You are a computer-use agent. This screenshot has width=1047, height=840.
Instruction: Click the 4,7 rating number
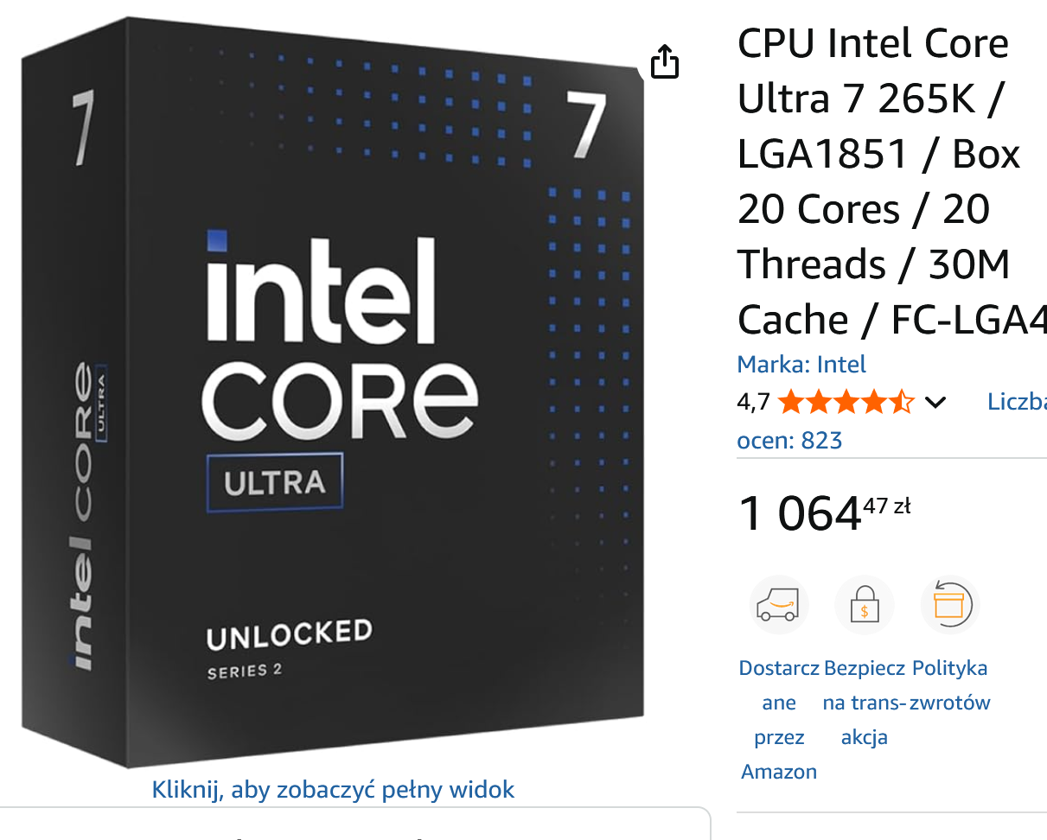[752, 402]
